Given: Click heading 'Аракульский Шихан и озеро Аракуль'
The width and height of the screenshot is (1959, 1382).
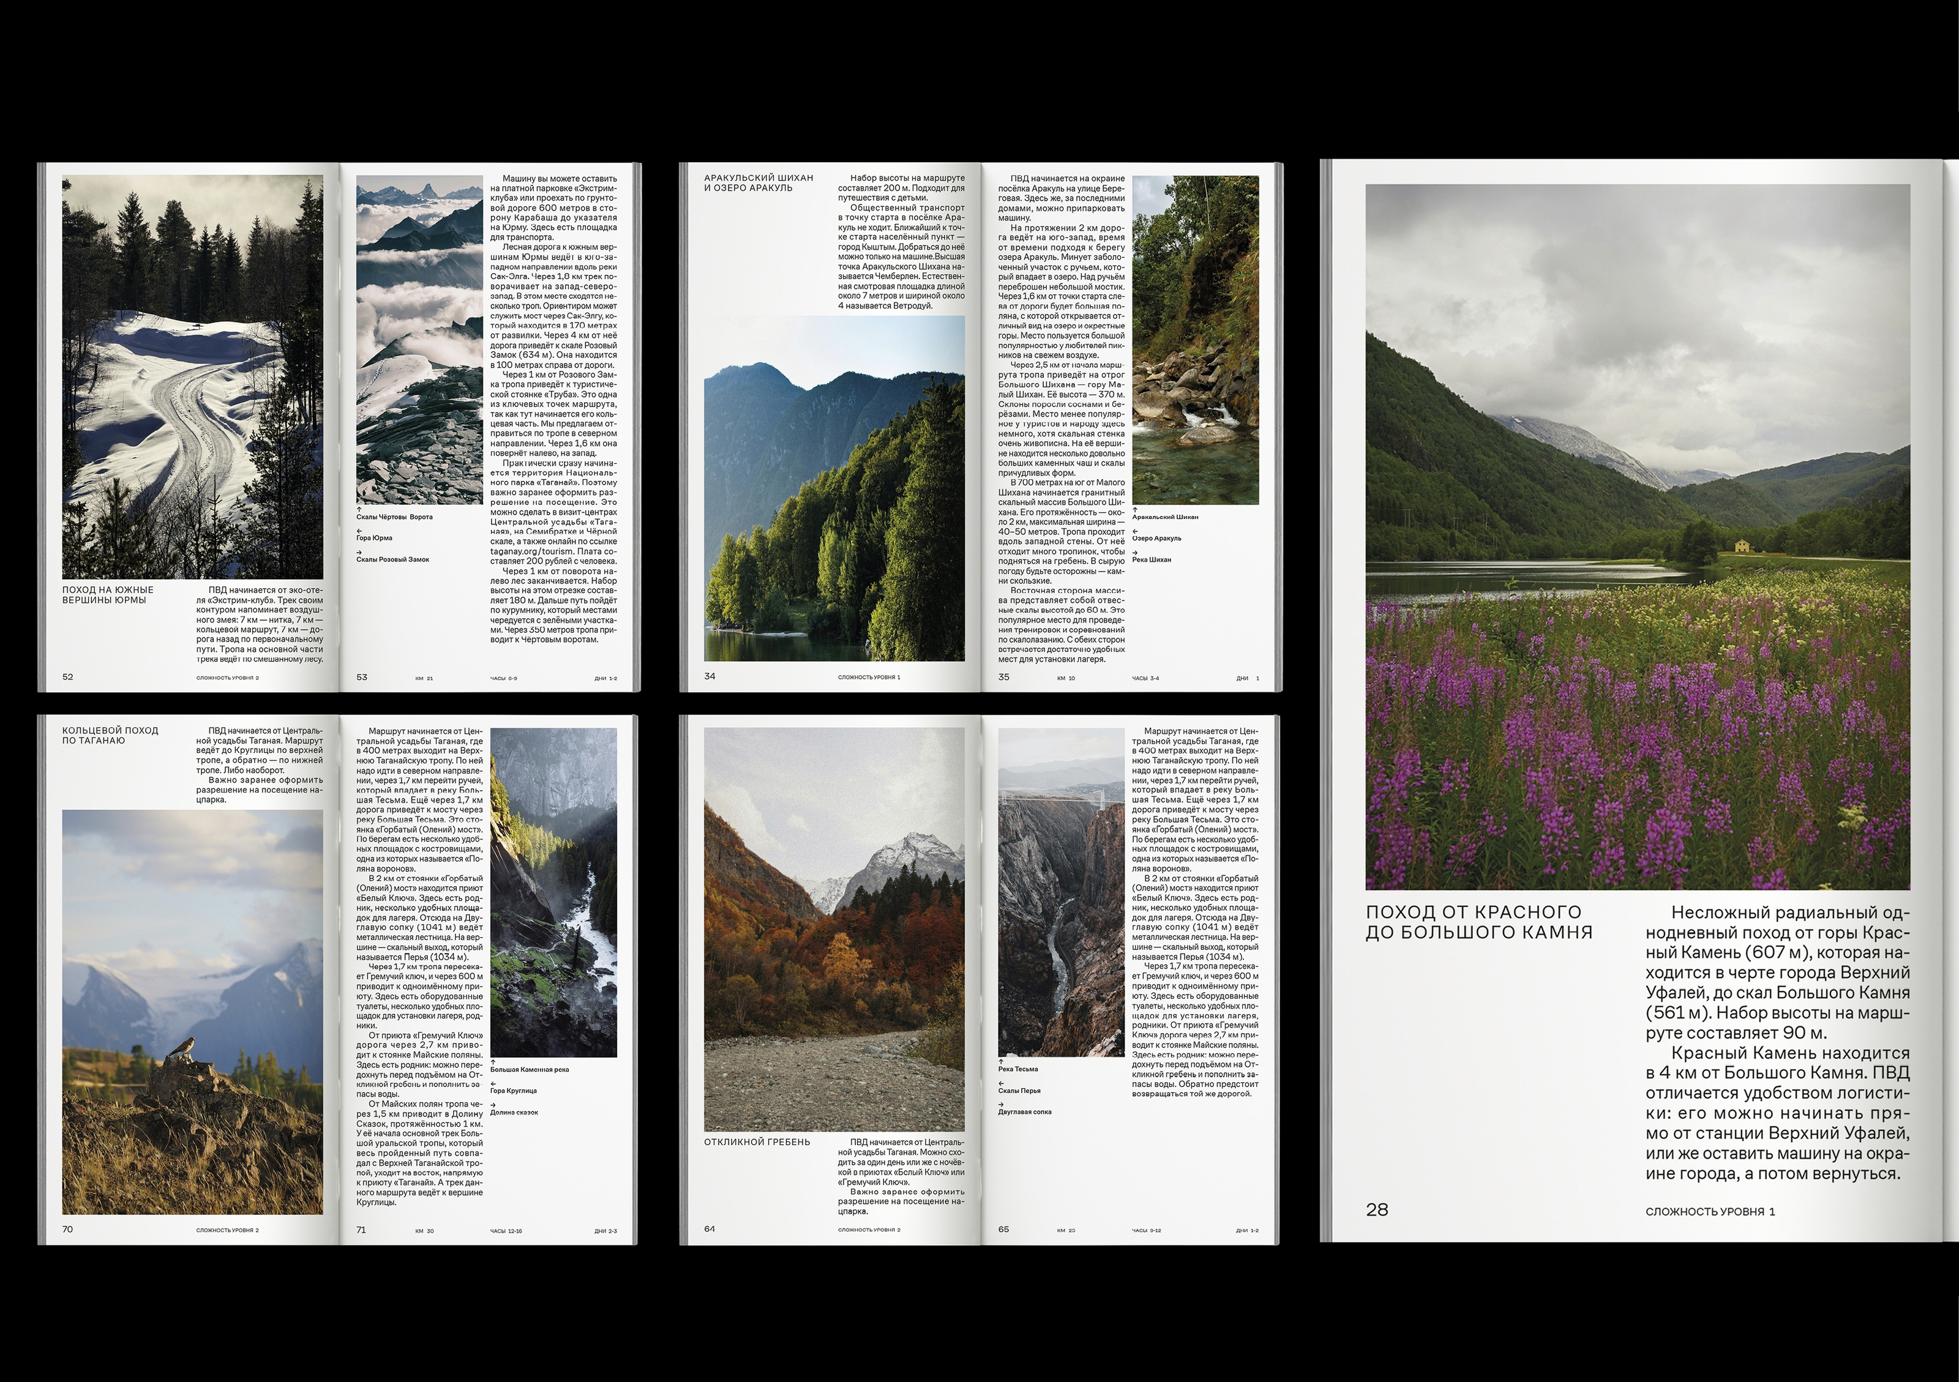Looking at the screenshot, I should 758,182.
